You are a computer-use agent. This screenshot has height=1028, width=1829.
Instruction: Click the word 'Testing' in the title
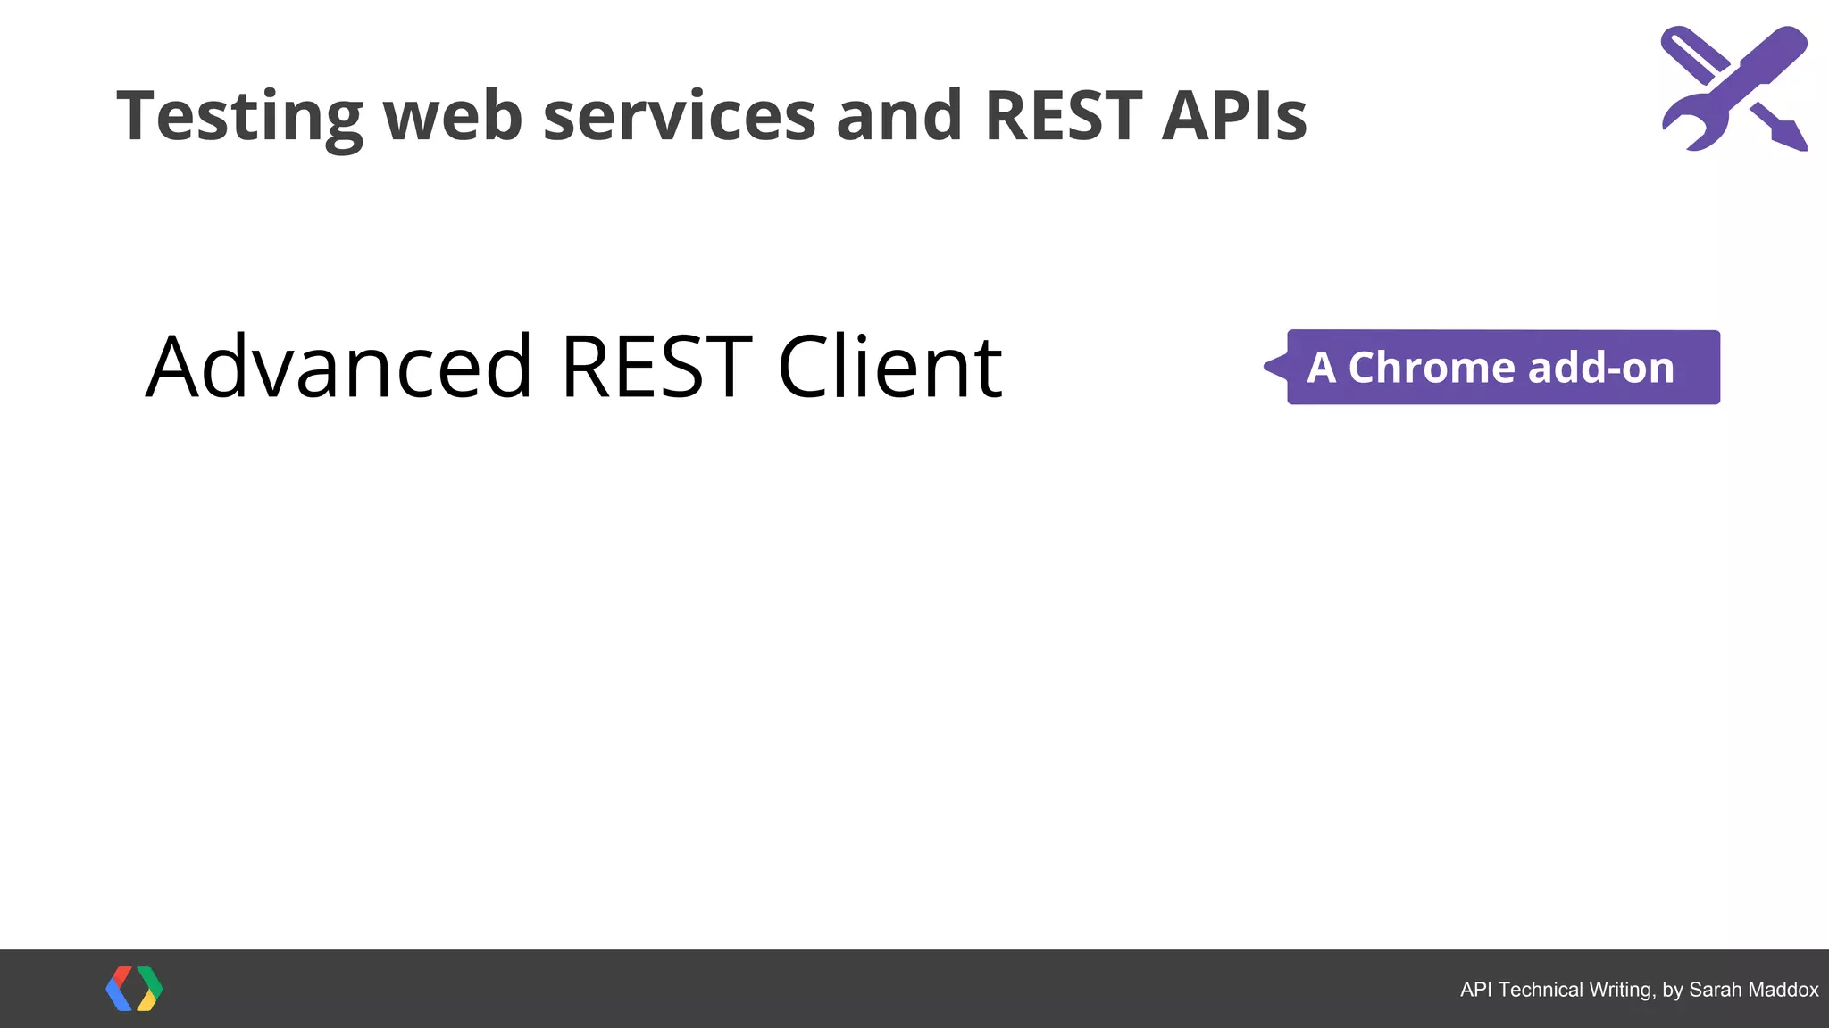tap(239, 115)
